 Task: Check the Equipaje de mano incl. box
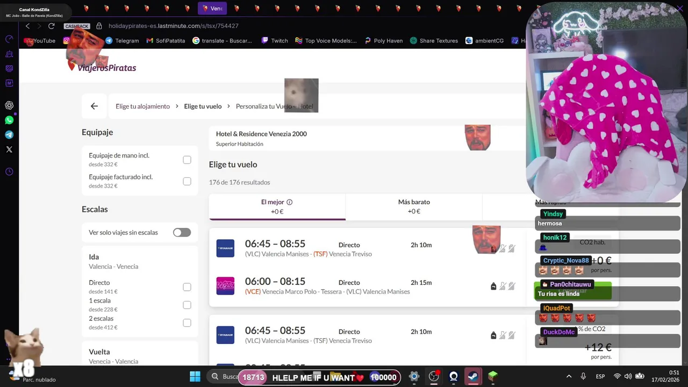pyautogui.click(x=187, y=160)
